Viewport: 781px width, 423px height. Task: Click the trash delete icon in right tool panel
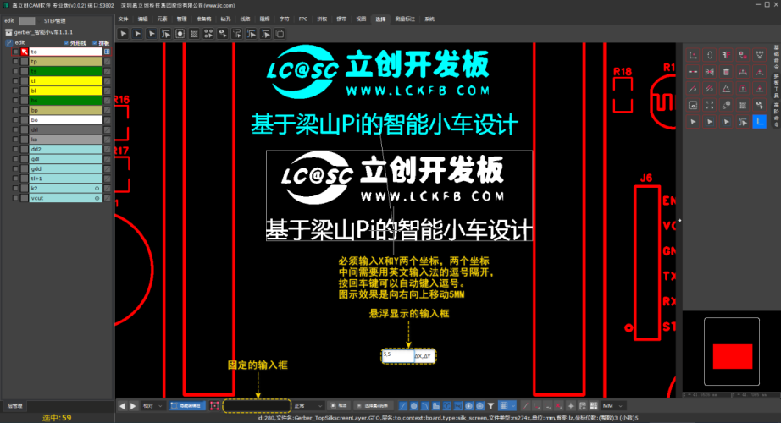[726, 72]
